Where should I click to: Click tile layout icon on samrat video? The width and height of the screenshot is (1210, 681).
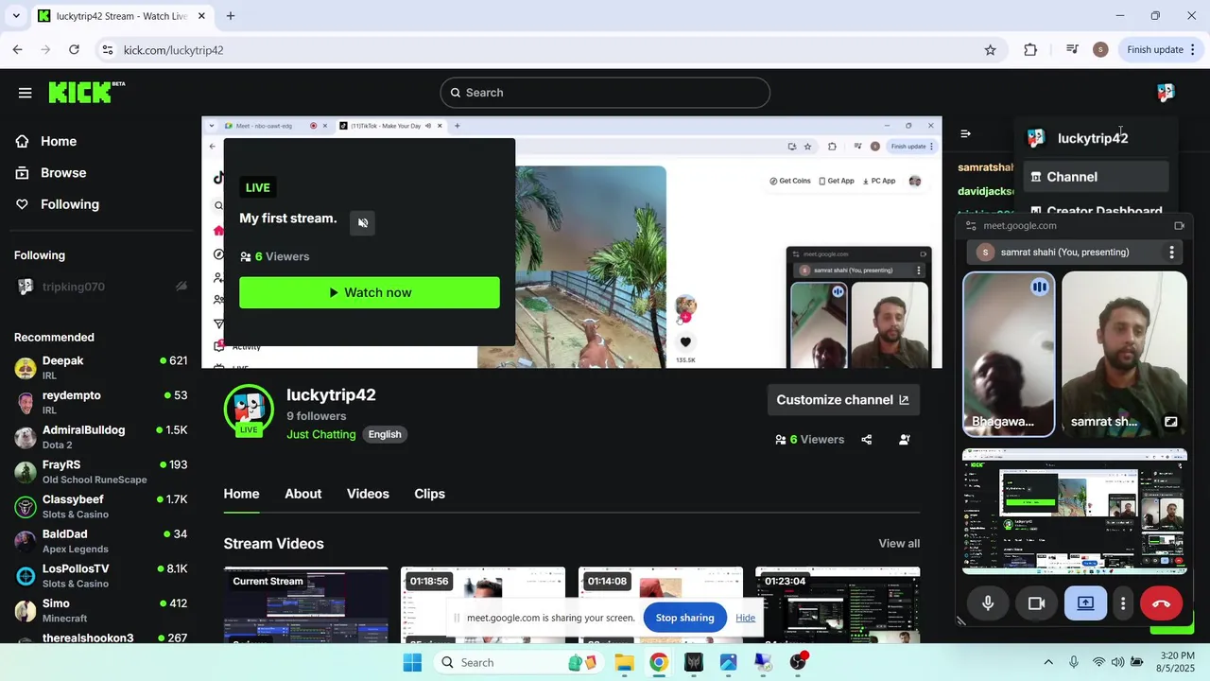tap(1170, 422)
